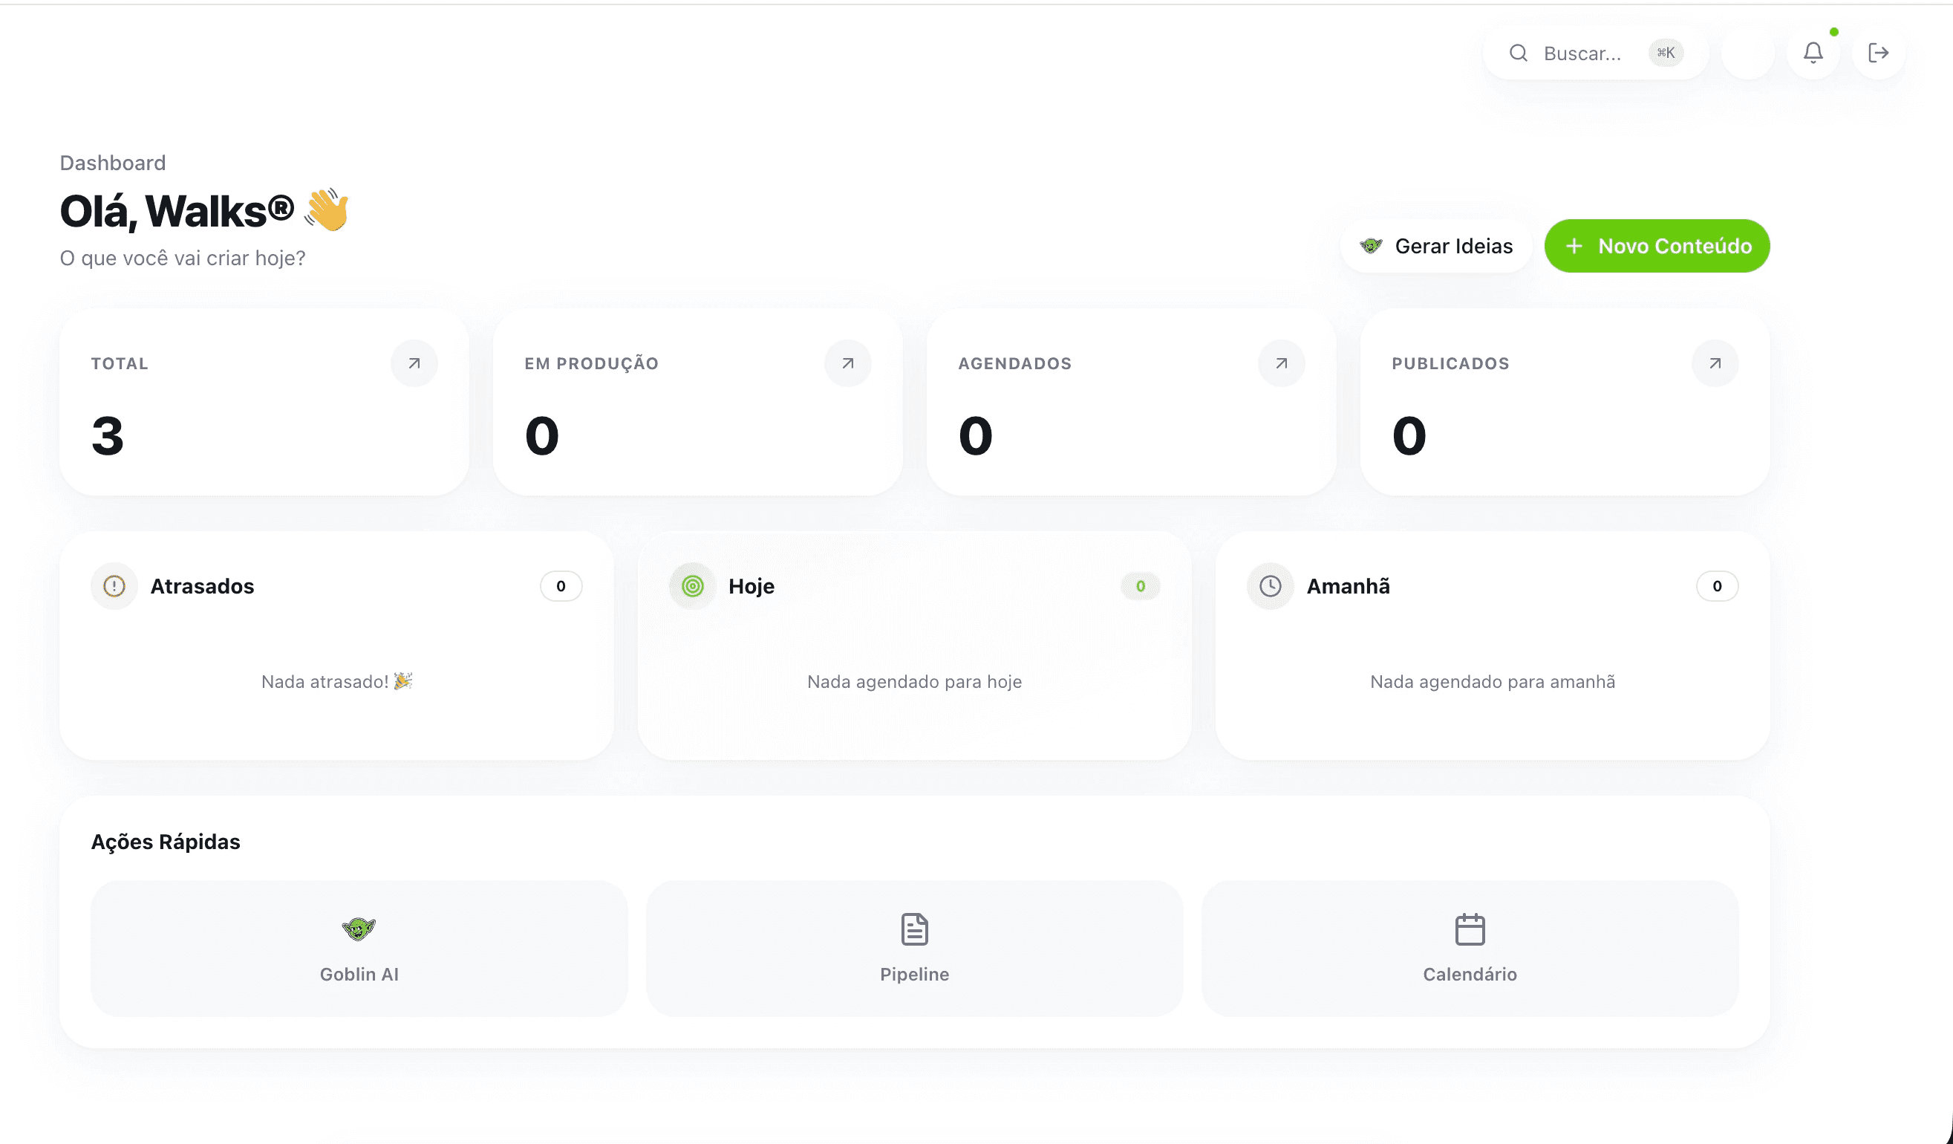Click the logout arrow icon
Screen dimensions: 1953x1144
coord(1878,53)
